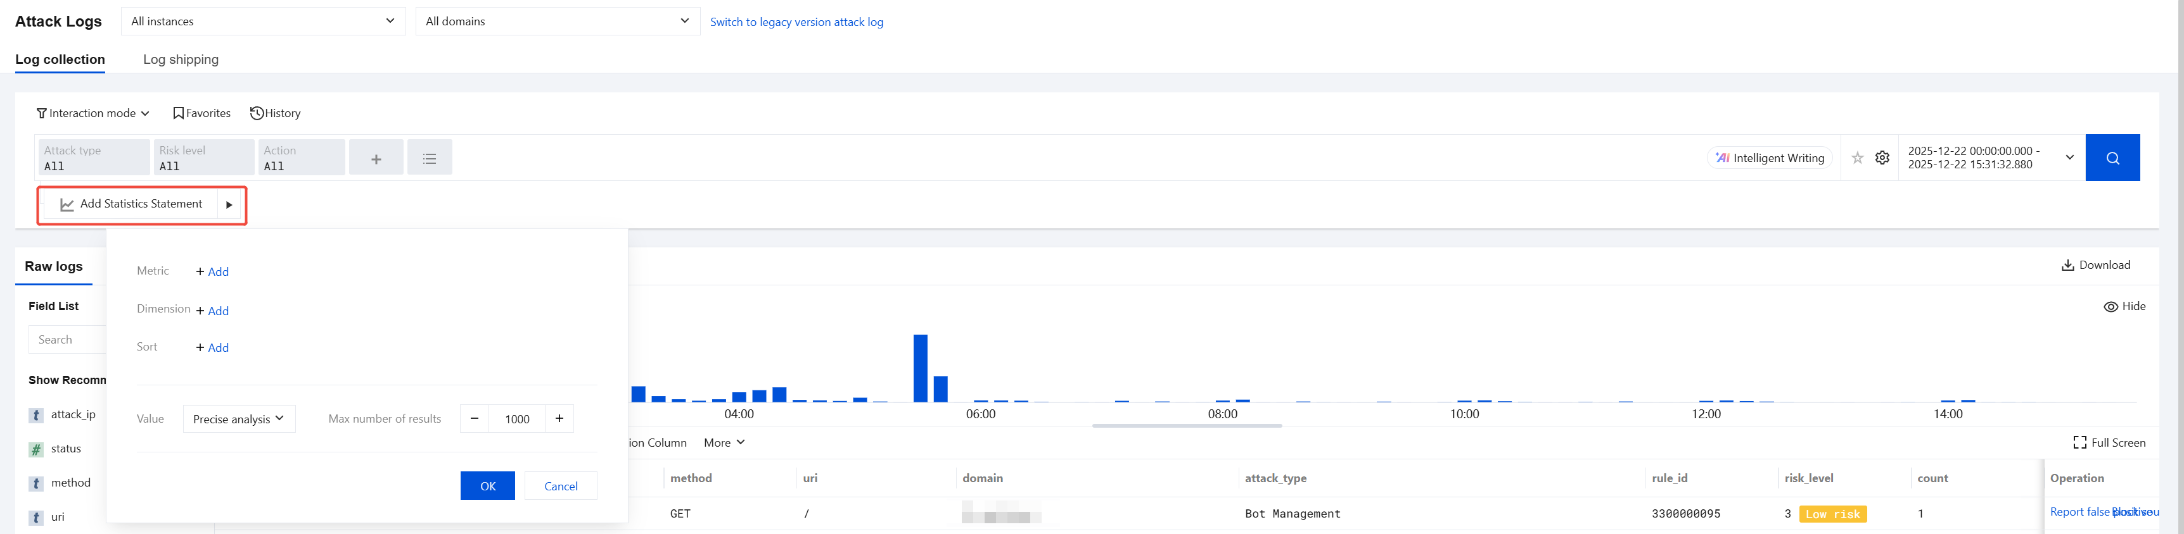Screen dimensions: 2184x534
Task: Open query History
Action: (x=276, y=113)
